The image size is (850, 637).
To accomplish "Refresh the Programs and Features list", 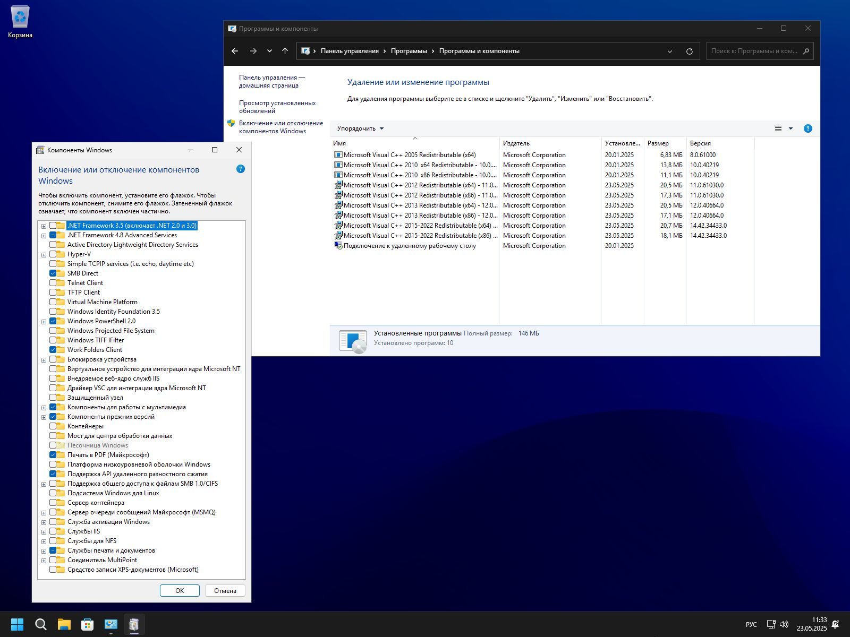I will 690,51.
